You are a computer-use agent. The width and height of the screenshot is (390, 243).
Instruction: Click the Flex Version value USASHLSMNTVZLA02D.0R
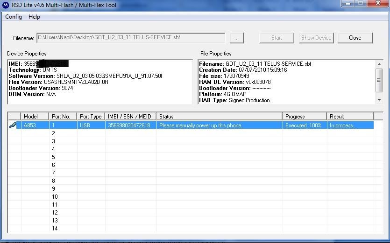click(76, 82)
